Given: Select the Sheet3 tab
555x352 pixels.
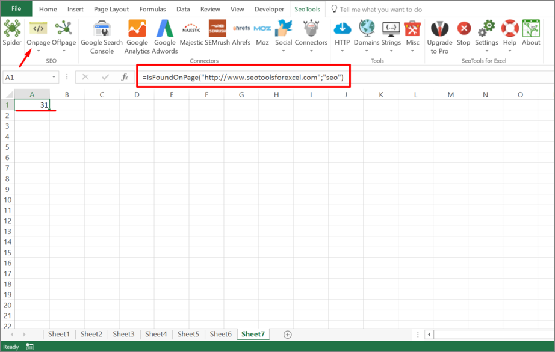Looking at the screenshot, I should tap(123, 334).
